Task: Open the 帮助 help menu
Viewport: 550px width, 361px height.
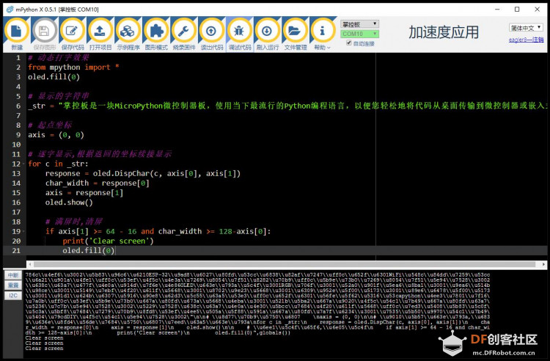Action: pos(323,47)
